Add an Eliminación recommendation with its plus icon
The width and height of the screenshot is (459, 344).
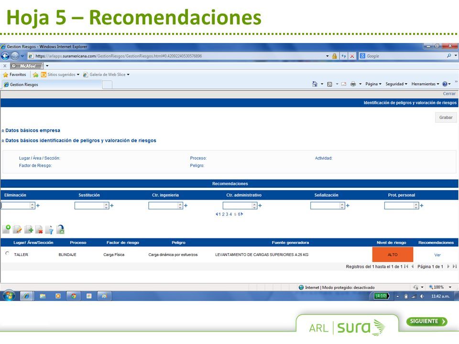point(38,205)
